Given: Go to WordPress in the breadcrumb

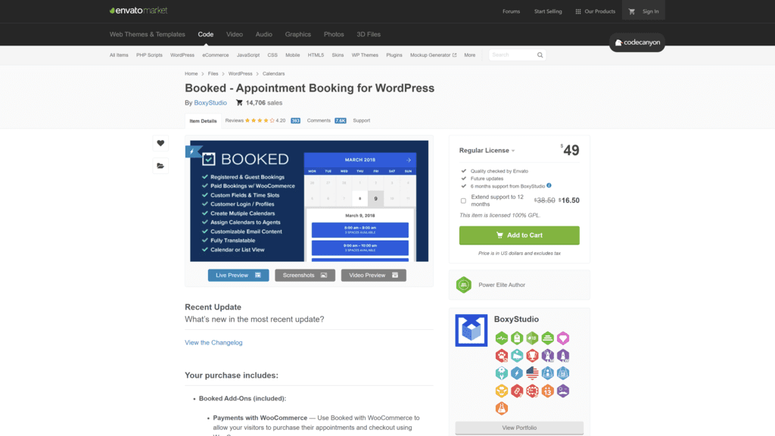Looking at the screenshot, I should point(240,73).
